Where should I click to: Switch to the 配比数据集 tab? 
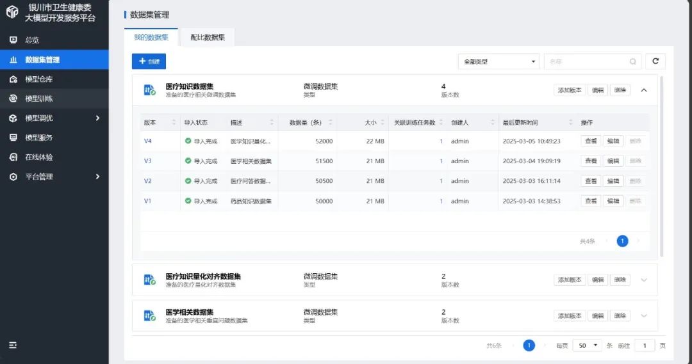(x=208, y=38)
